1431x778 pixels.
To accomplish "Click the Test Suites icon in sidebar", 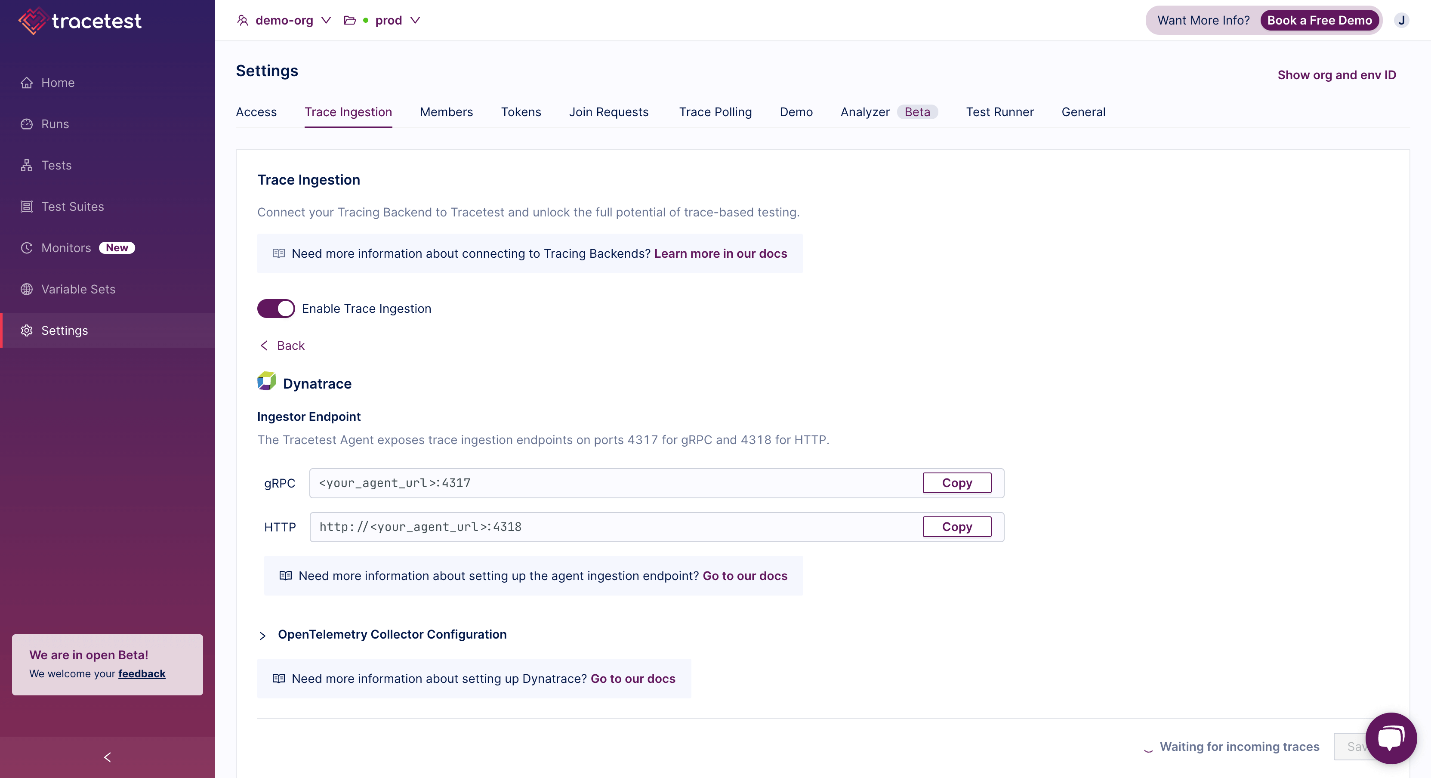I will coord(26,206).
